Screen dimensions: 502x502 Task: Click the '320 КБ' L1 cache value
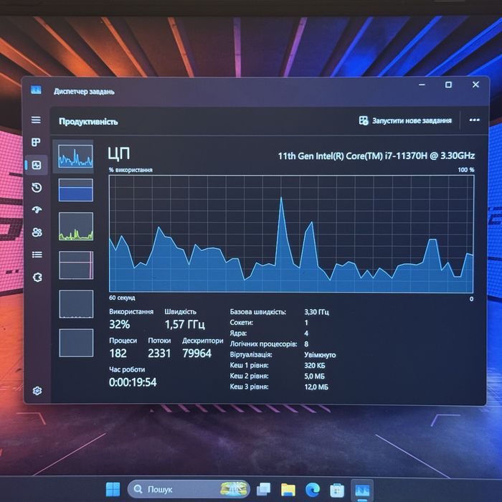[315, 365]
